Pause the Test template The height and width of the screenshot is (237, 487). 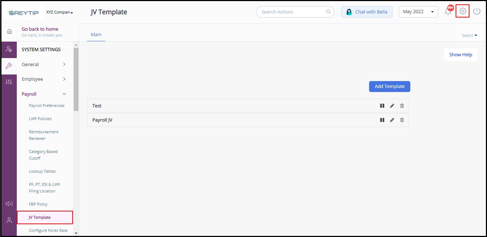[x=382, y=106]
